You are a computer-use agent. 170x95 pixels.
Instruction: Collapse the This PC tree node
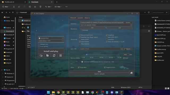(2, 70)
